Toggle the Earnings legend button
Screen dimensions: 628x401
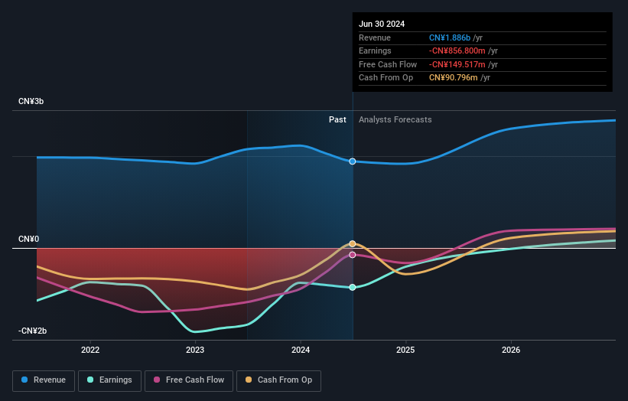[109, 380]
